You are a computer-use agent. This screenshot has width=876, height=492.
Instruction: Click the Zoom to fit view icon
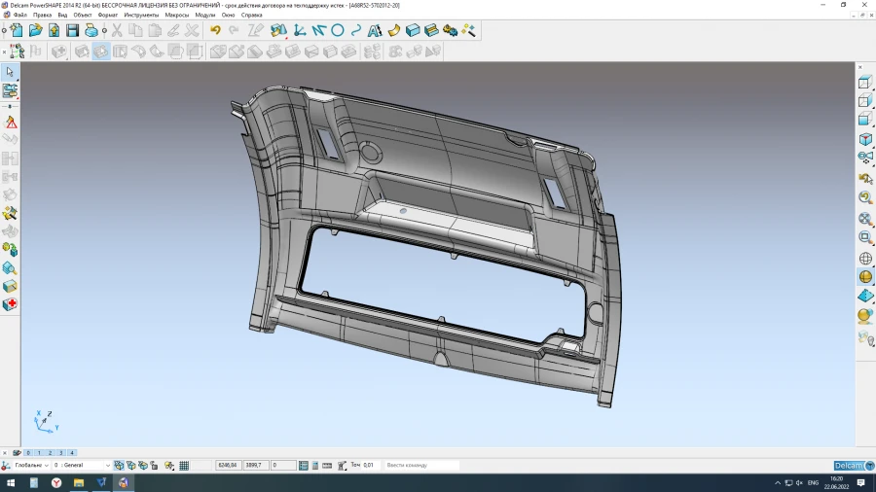point(864,219)
